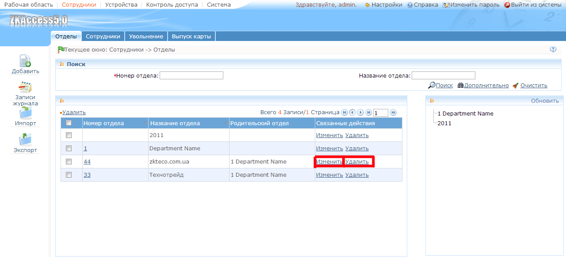Click the 2011 cell in the table
Image resolution: width=566 pixels, height=257 pixels.
tap(189, 135)
